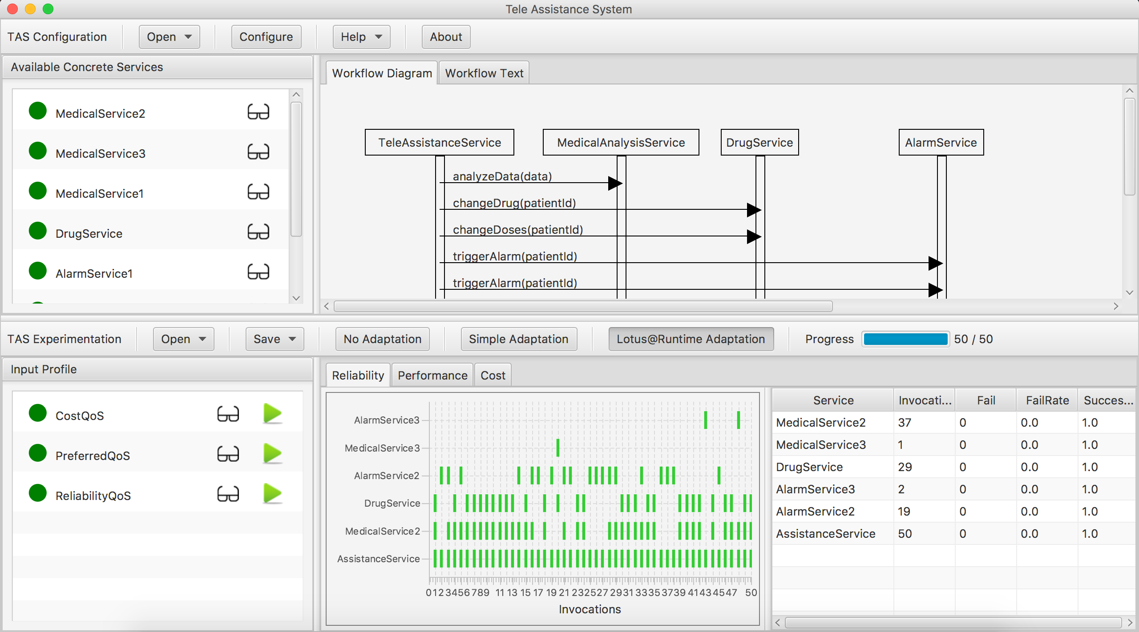The height and width of the screenshot is (632, 1139).
Task: Click Simple Adaptation button
Action: [518, 339]
